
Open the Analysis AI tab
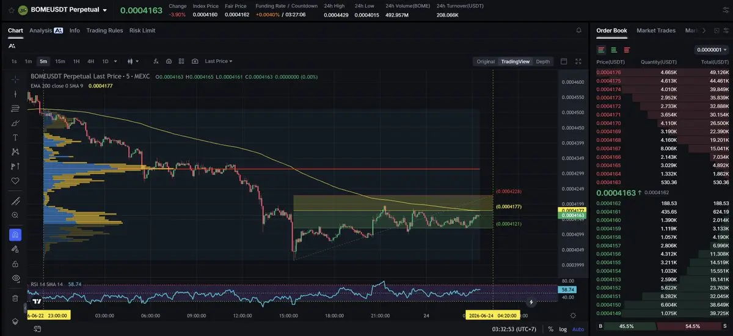point(46,30)
